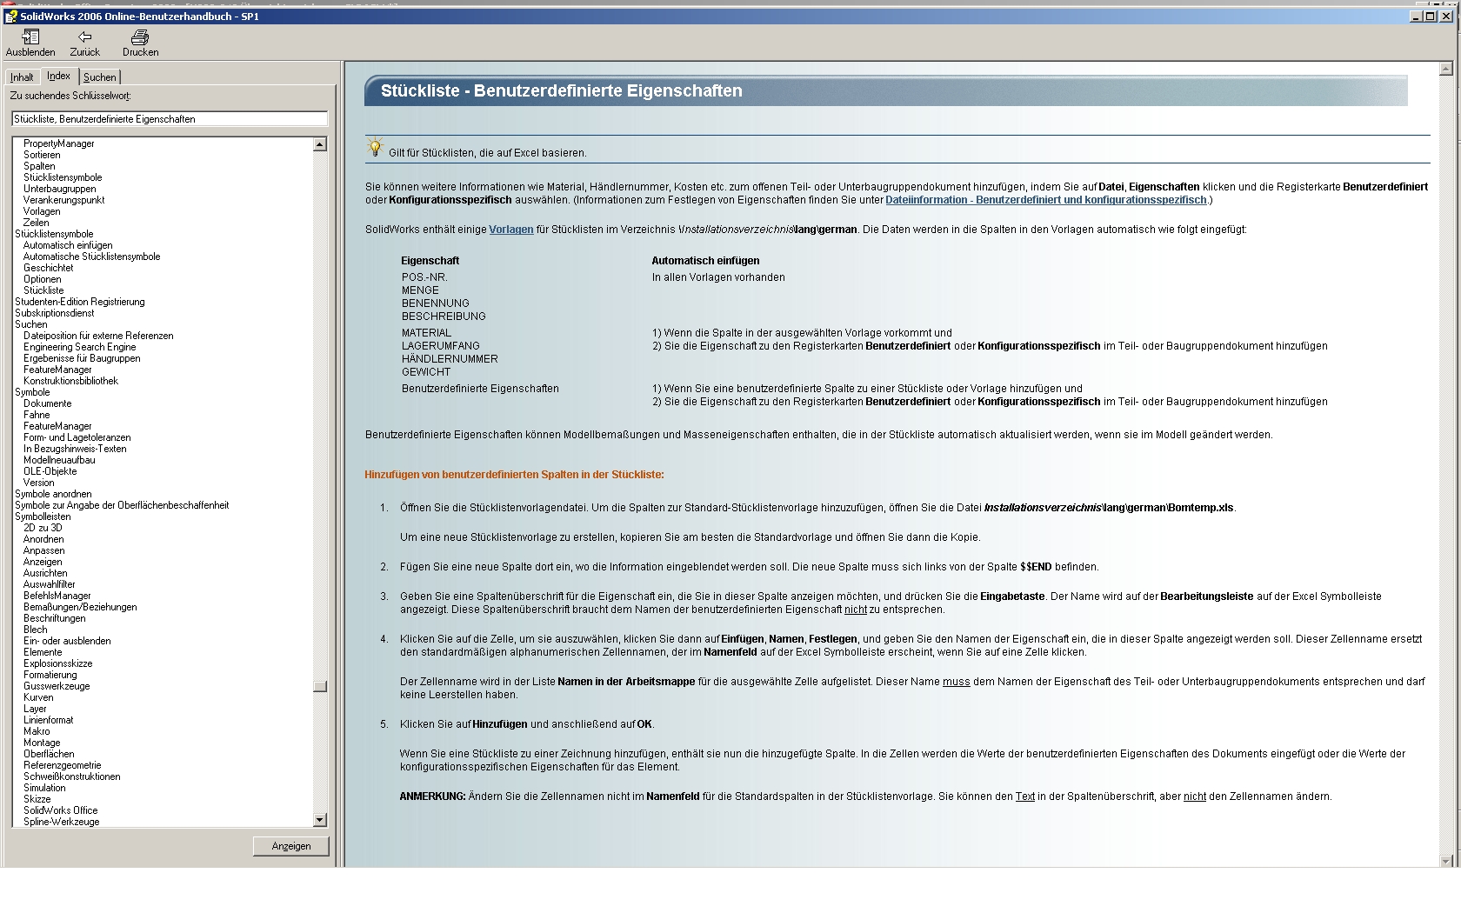Image resolution: width=1461 pixels, height=913 pixels.
Task: Choose the In Bezugshinweis-Texten entry
Action: 75,449
